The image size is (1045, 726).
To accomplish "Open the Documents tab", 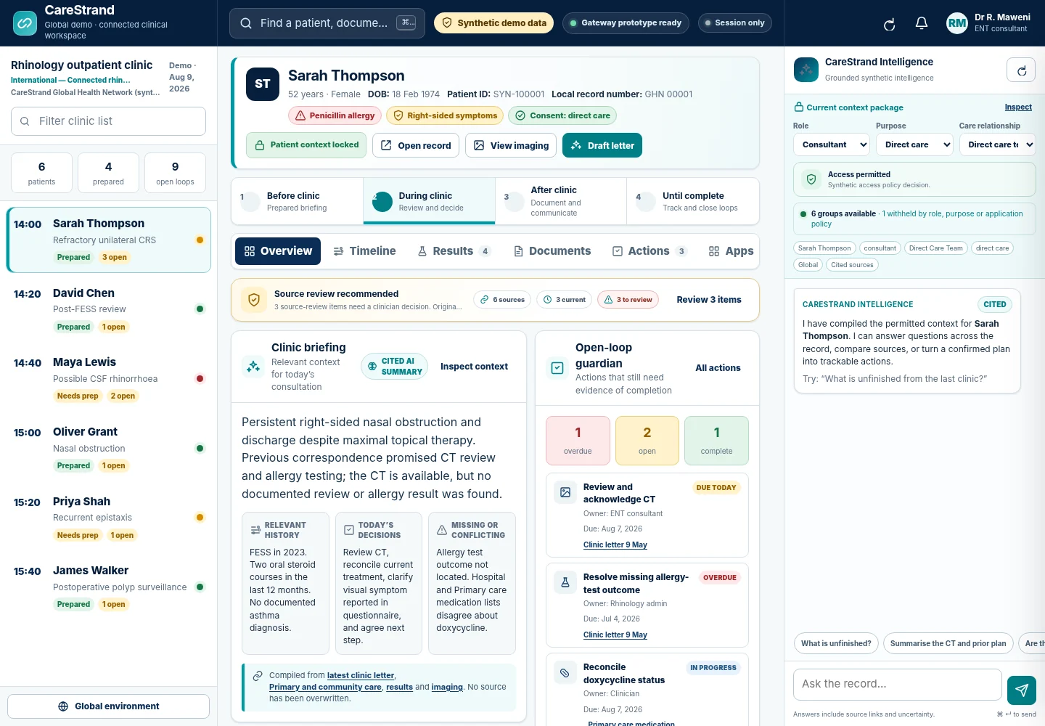I will pyautogui.click(x=552, y=251).
